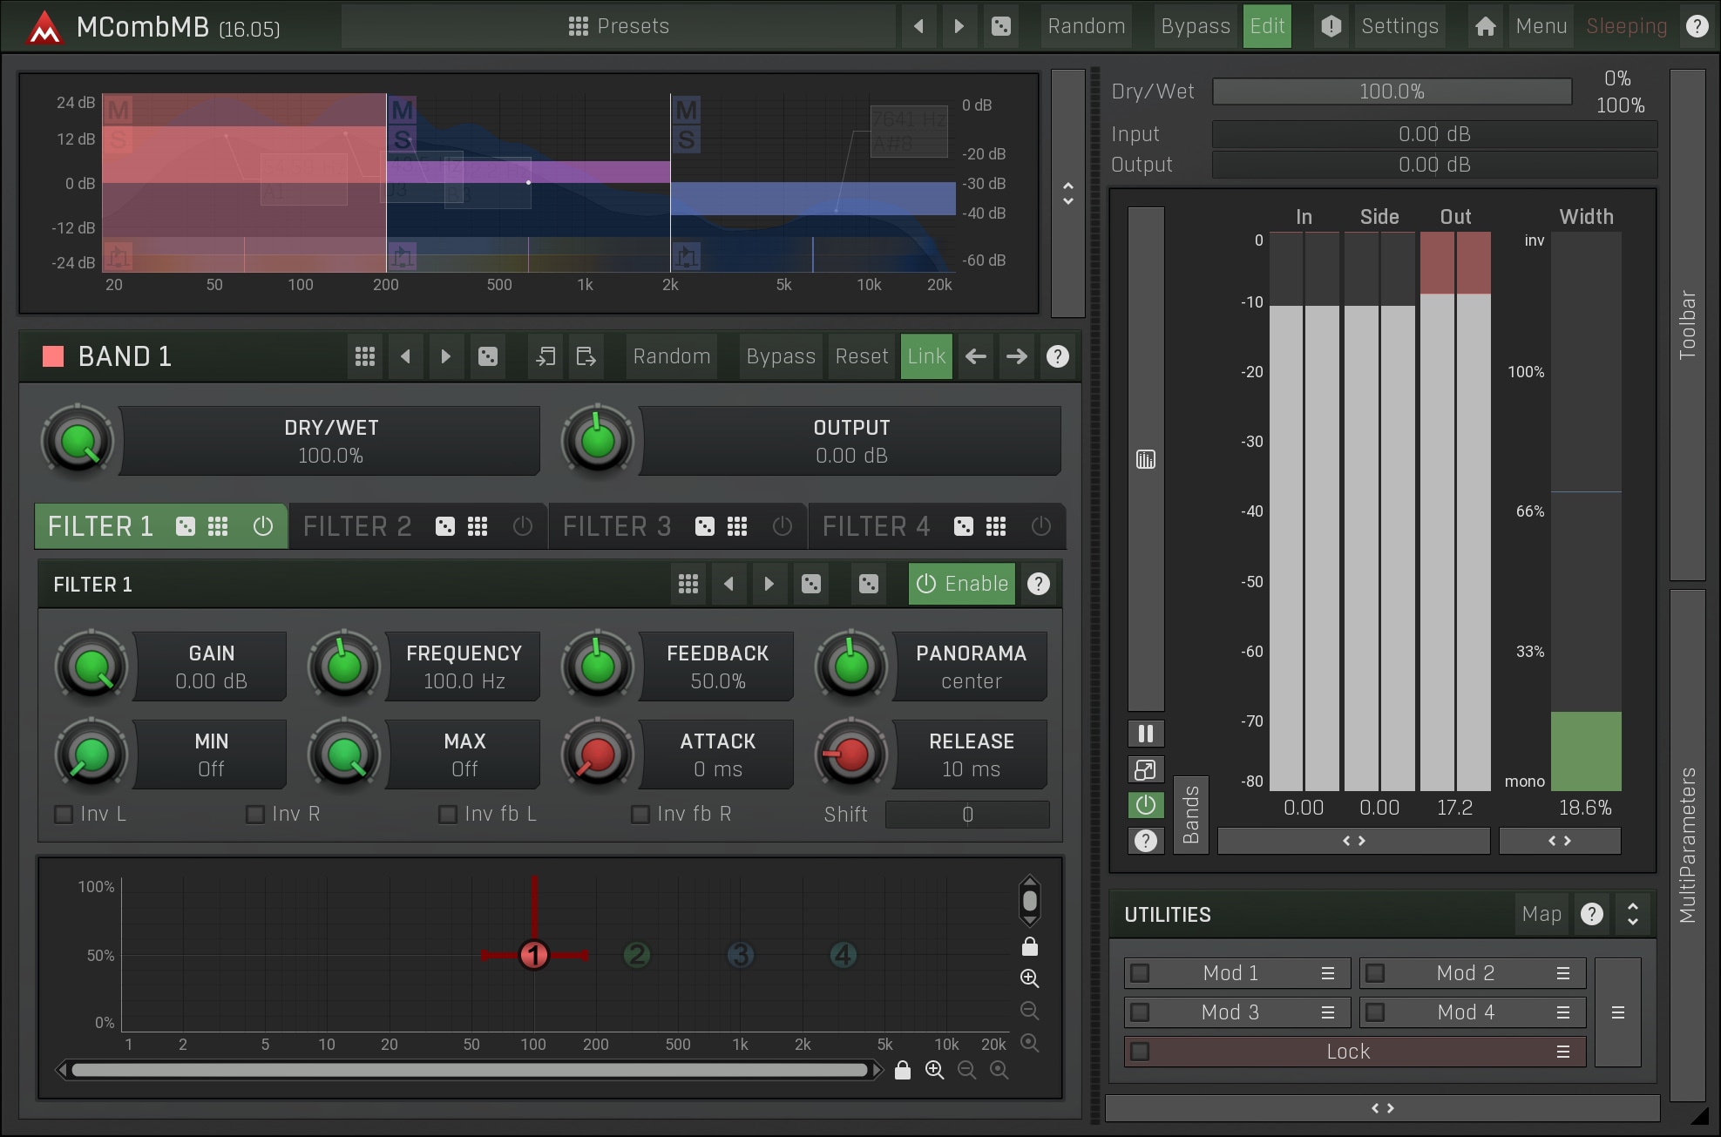
Task: Open the meters panel help icon above Bands
Action: [x=1146, y=841]
